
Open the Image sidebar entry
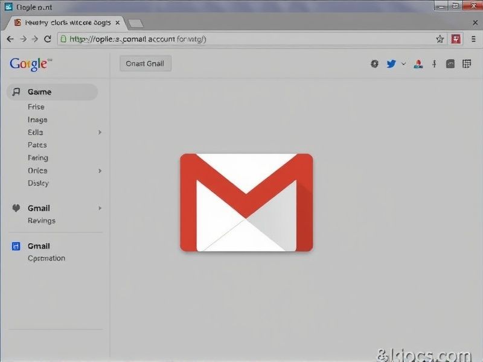point(37,119)
